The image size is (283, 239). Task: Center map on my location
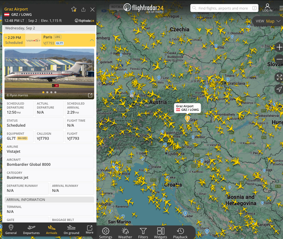click(279, 89)
